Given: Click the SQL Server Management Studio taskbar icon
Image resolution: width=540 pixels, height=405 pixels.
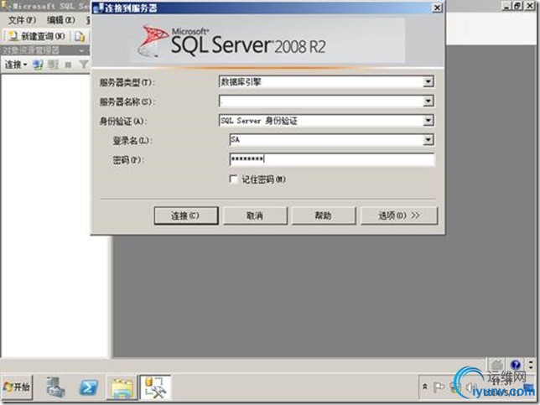Looking at the screenshot, I should point(155,387).
